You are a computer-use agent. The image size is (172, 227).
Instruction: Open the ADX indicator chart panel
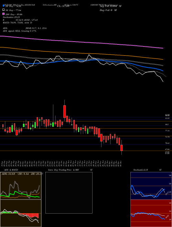tap(21, 186)
